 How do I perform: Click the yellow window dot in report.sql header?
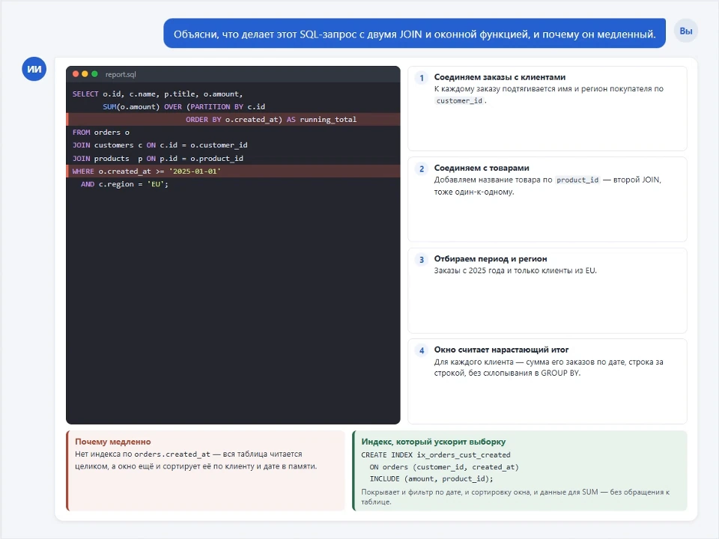point(85,74)
